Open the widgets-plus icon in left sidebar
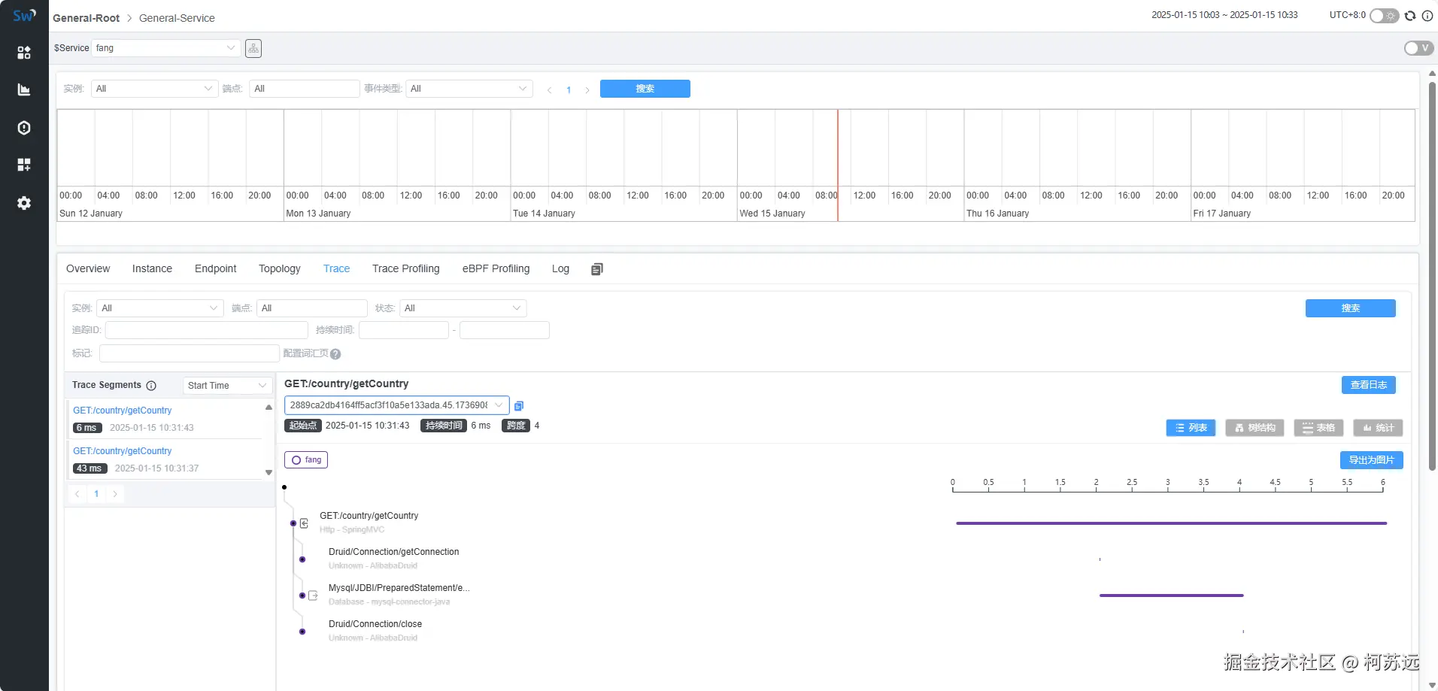The width and height of the screenshot is (1438, 691). point(24,165)
